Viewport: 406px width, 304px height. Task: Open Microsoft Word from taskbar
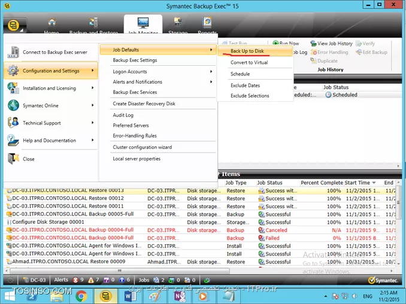pyautogui.click(x=130, y=296)
